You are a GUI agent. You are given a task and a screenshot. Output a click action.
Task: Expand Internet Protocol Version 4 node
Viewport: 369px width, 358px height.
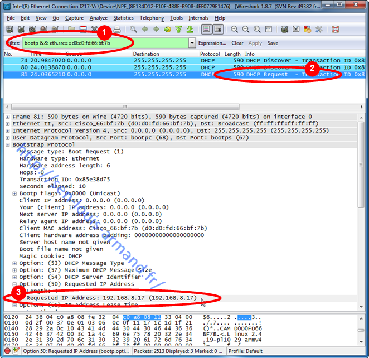click(x=8, y=130)
